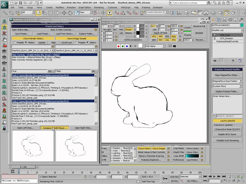Click Load From History button
Viewport: 246px width, 184px height.
(65, 34)
